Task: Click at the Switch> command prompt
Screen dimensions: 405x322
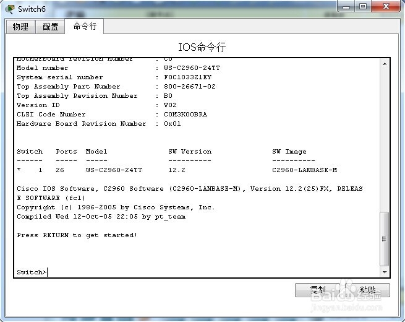Action: pos(32,272)
